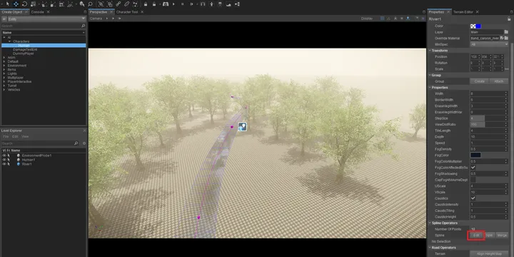
Task: Start playback with the toolbar play arrow
Action: click(x=173, y=4)
